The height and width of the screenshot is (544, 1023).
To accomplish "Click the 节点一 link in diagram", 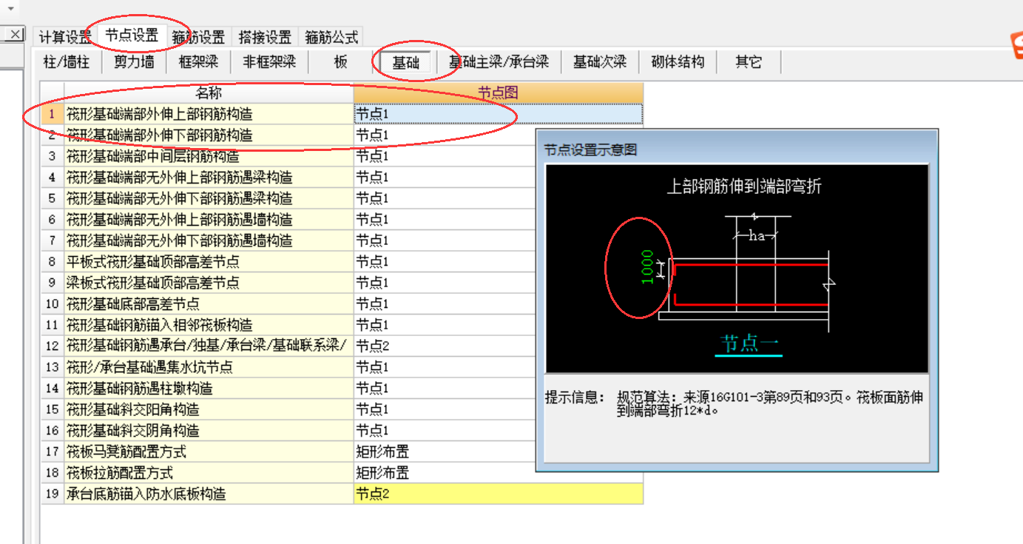I will pos(748,344).
